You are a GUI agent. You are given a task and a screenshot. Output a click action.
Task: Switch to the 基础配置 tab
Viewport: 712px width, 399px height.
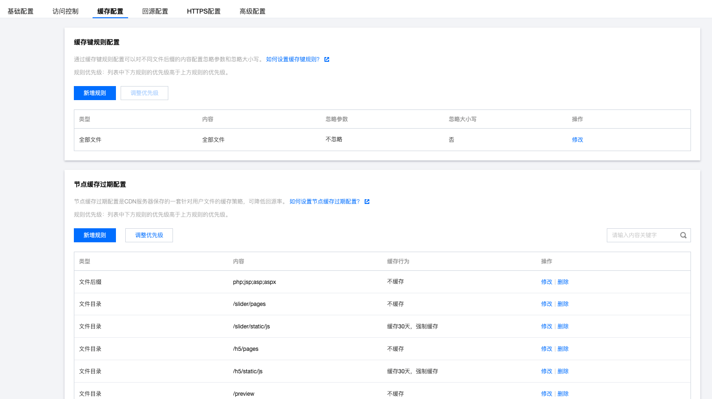(x=21, y=11)
